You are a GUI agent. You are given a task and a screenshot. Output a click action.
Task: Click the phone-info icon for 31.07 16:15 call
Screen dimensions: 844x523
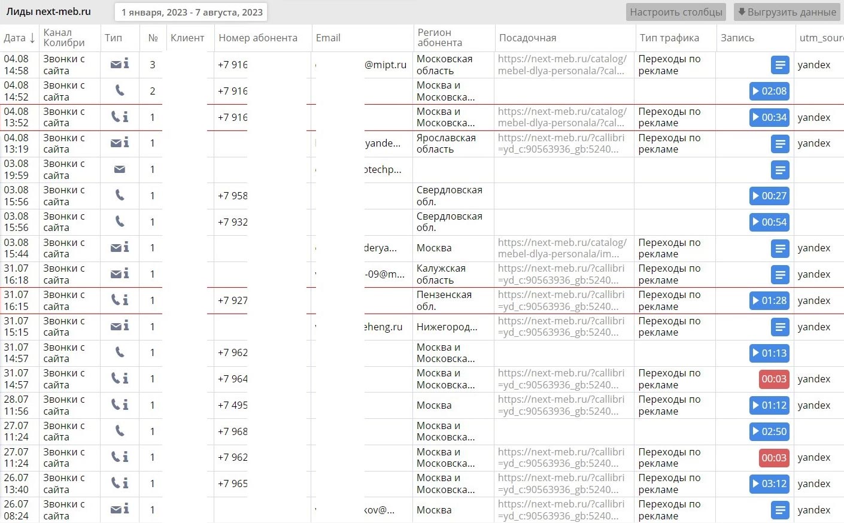coord(120,300)
